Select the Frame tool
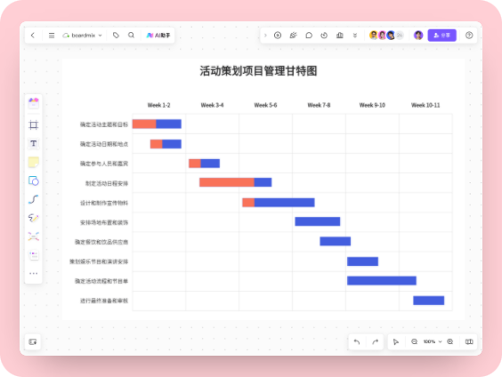The height and width of the screenshot is (377, 502). (x=34, y=124)
